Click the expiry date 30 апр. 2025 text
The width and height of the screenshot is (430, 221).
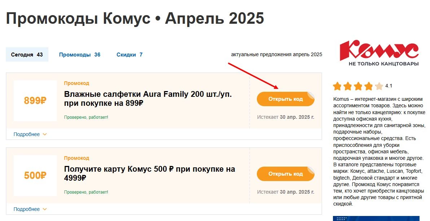pos(289,117)
